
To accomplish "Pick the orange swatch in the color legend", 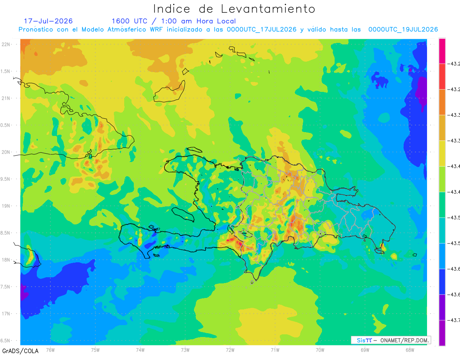I will 442,102.
